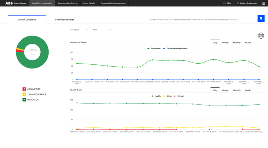Image resolution: width=268 pixels, height=148 pixels.
Task: Click the ABB Smart Sensor logo
Action: 16,3
